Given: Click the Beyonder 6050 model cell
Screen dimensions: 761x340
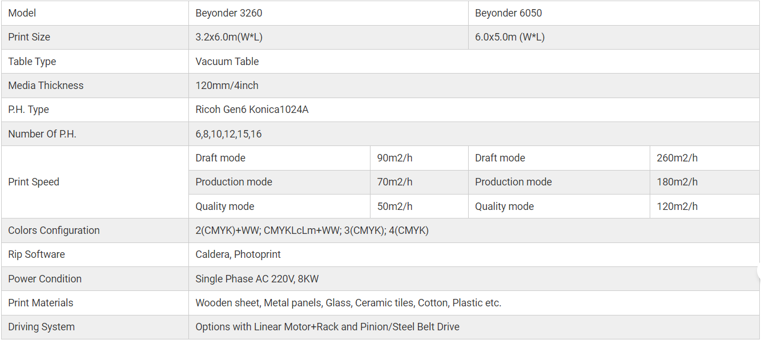Looking at the screenshot, I should click(508, 13).
